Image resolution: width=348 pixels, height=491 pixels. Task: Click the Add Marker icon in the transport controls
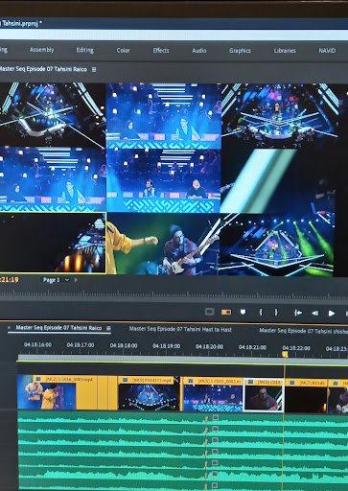click(x=244, y=312)
